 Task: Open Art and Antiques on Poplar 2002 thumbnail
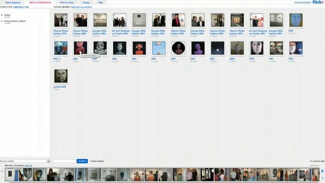click(120, 20)
